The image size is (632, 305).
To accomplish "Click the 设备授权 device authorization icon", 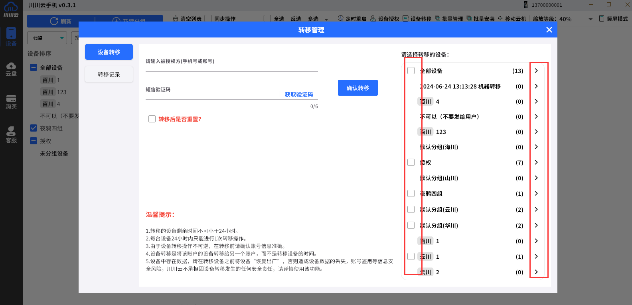I will [x=373, y=18].
